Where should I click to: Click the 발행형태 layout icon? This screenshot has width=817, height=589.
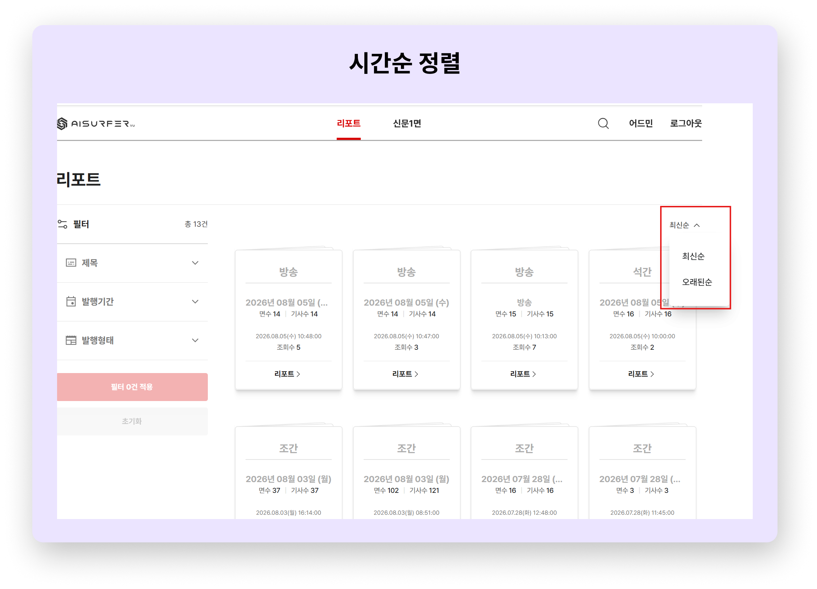click(71, 340)
